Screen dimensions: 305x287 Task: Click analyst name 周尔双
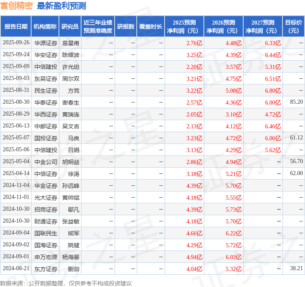coord(70,79)
